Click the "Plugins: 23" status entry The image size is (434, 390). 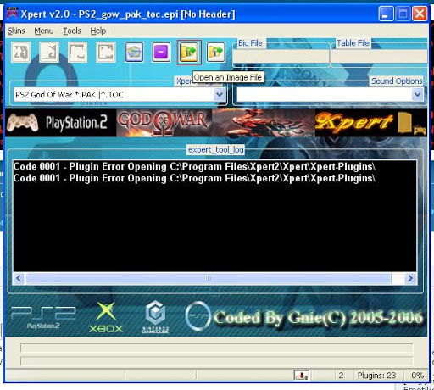376,376
